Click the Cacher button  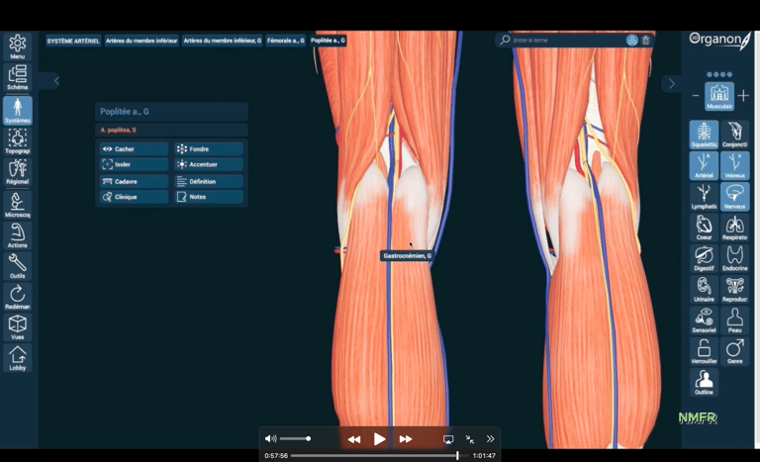[134, 148]
